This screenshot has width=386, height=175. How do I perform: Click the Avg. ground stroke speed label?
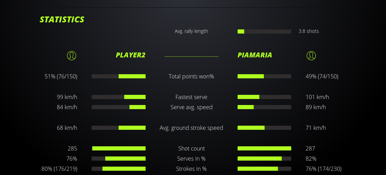click(191, 128)
